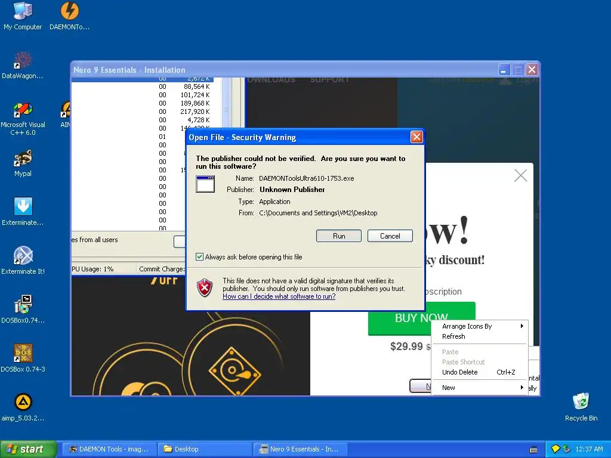Click the greyed Paste menu entry

pyautogui.click(x=479, y=352)
